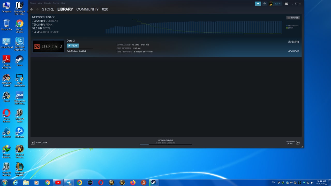
Task: Open VIEW NEWS for Dota 2
Action: point(293,51)
